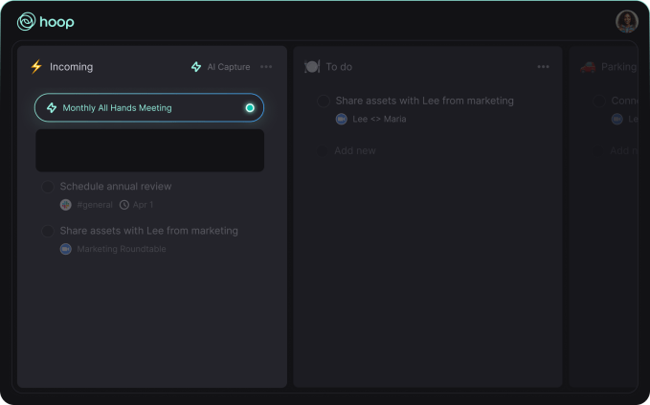Viewport: 650px width, 405px height.
Task: Check off Schedule annual review task
Action: coord(48,187)
